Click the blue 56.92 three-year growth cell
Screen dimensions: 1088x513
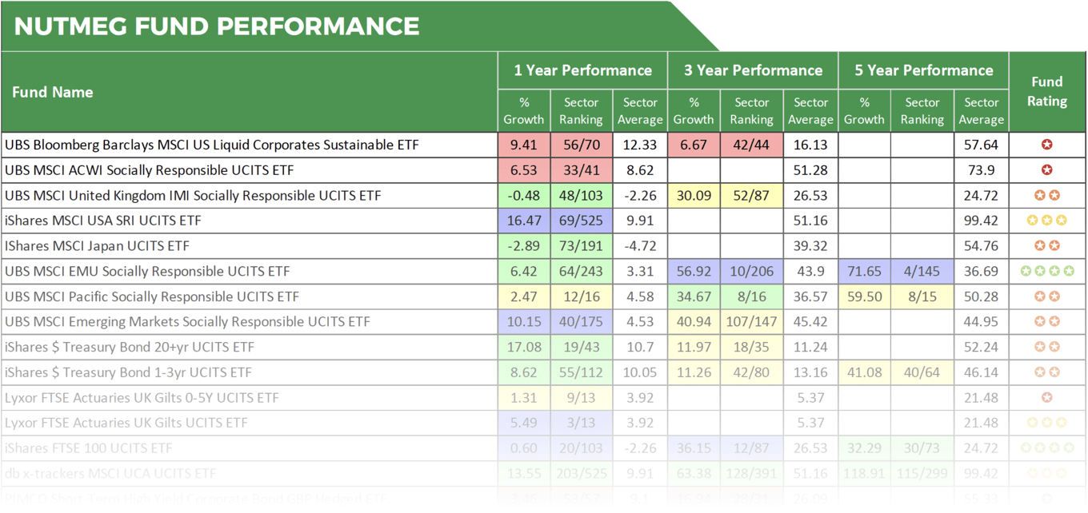[694, 272]
